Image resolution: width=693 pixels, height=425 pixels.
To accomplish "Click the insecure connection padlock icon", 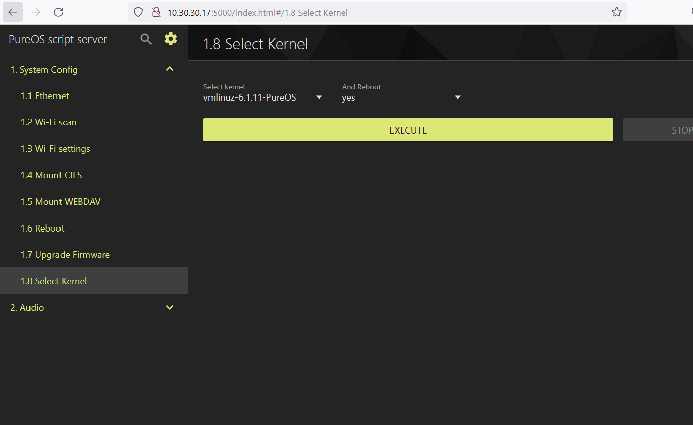I will tap(156, 12).
